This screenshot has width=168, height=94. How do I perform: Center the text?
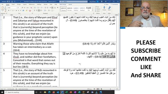pos(37,10)
